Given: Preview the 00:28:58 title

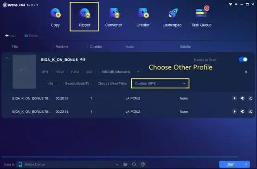Looking at the screenshot, I should coord(235,98).
